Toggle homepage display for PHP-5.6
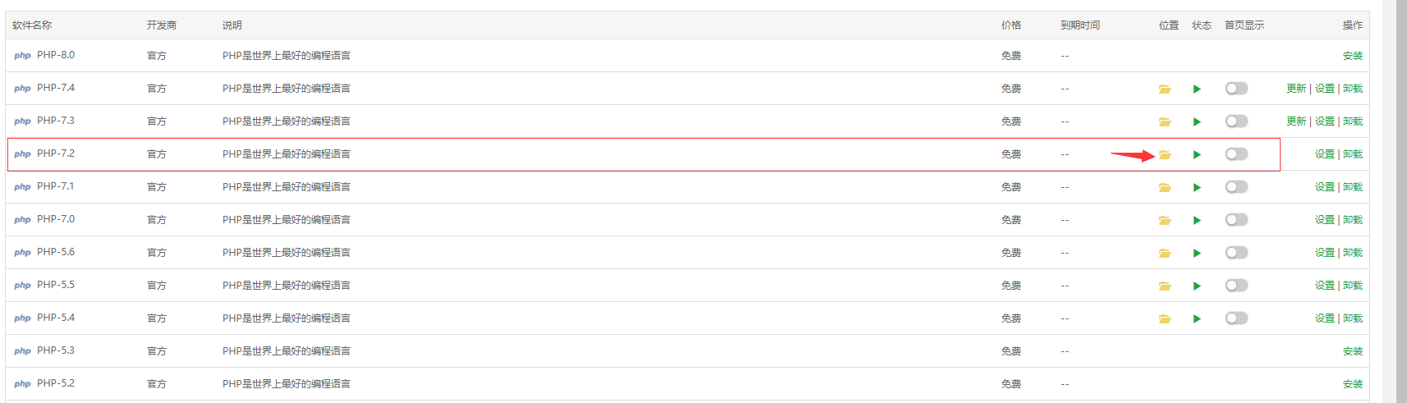 1236,253
